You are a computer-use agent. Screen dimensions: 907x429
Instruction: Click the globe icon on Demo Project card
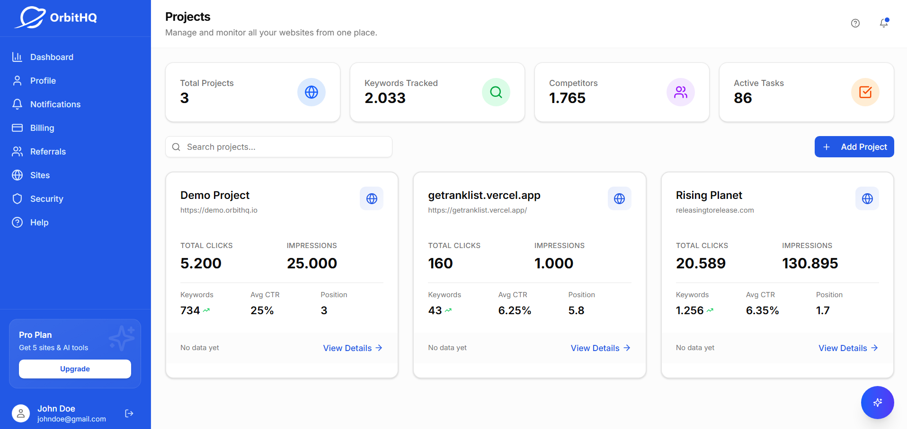[x=372, y=198]
